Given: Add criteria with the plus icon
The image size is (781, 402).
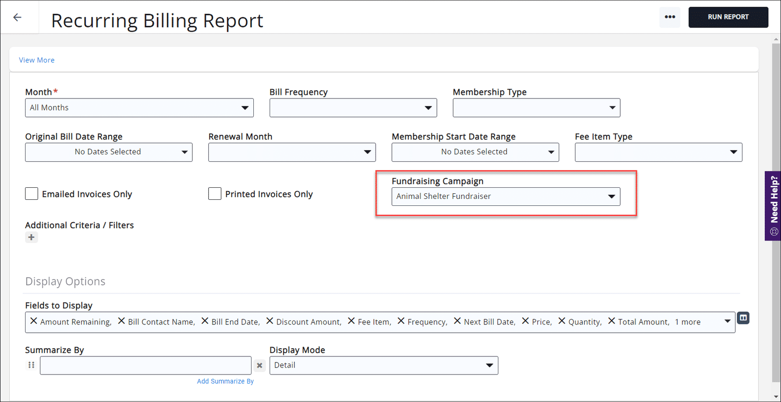Looking at the screenshot, I should pyautogui.click(x=31, y=237).
